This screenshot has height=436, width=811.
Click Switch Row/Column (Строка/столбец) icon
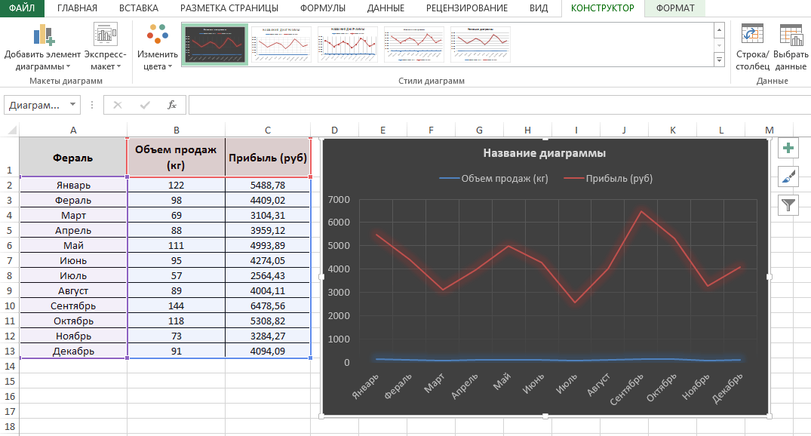(752, 35)
